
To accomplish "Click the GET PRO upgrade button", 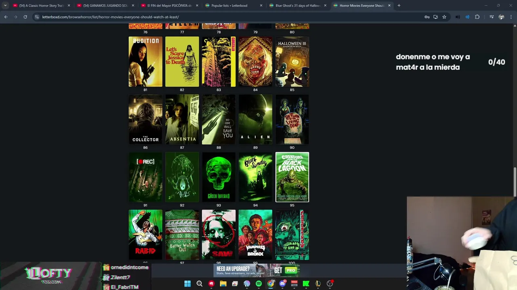I will [x=286, y=270].
